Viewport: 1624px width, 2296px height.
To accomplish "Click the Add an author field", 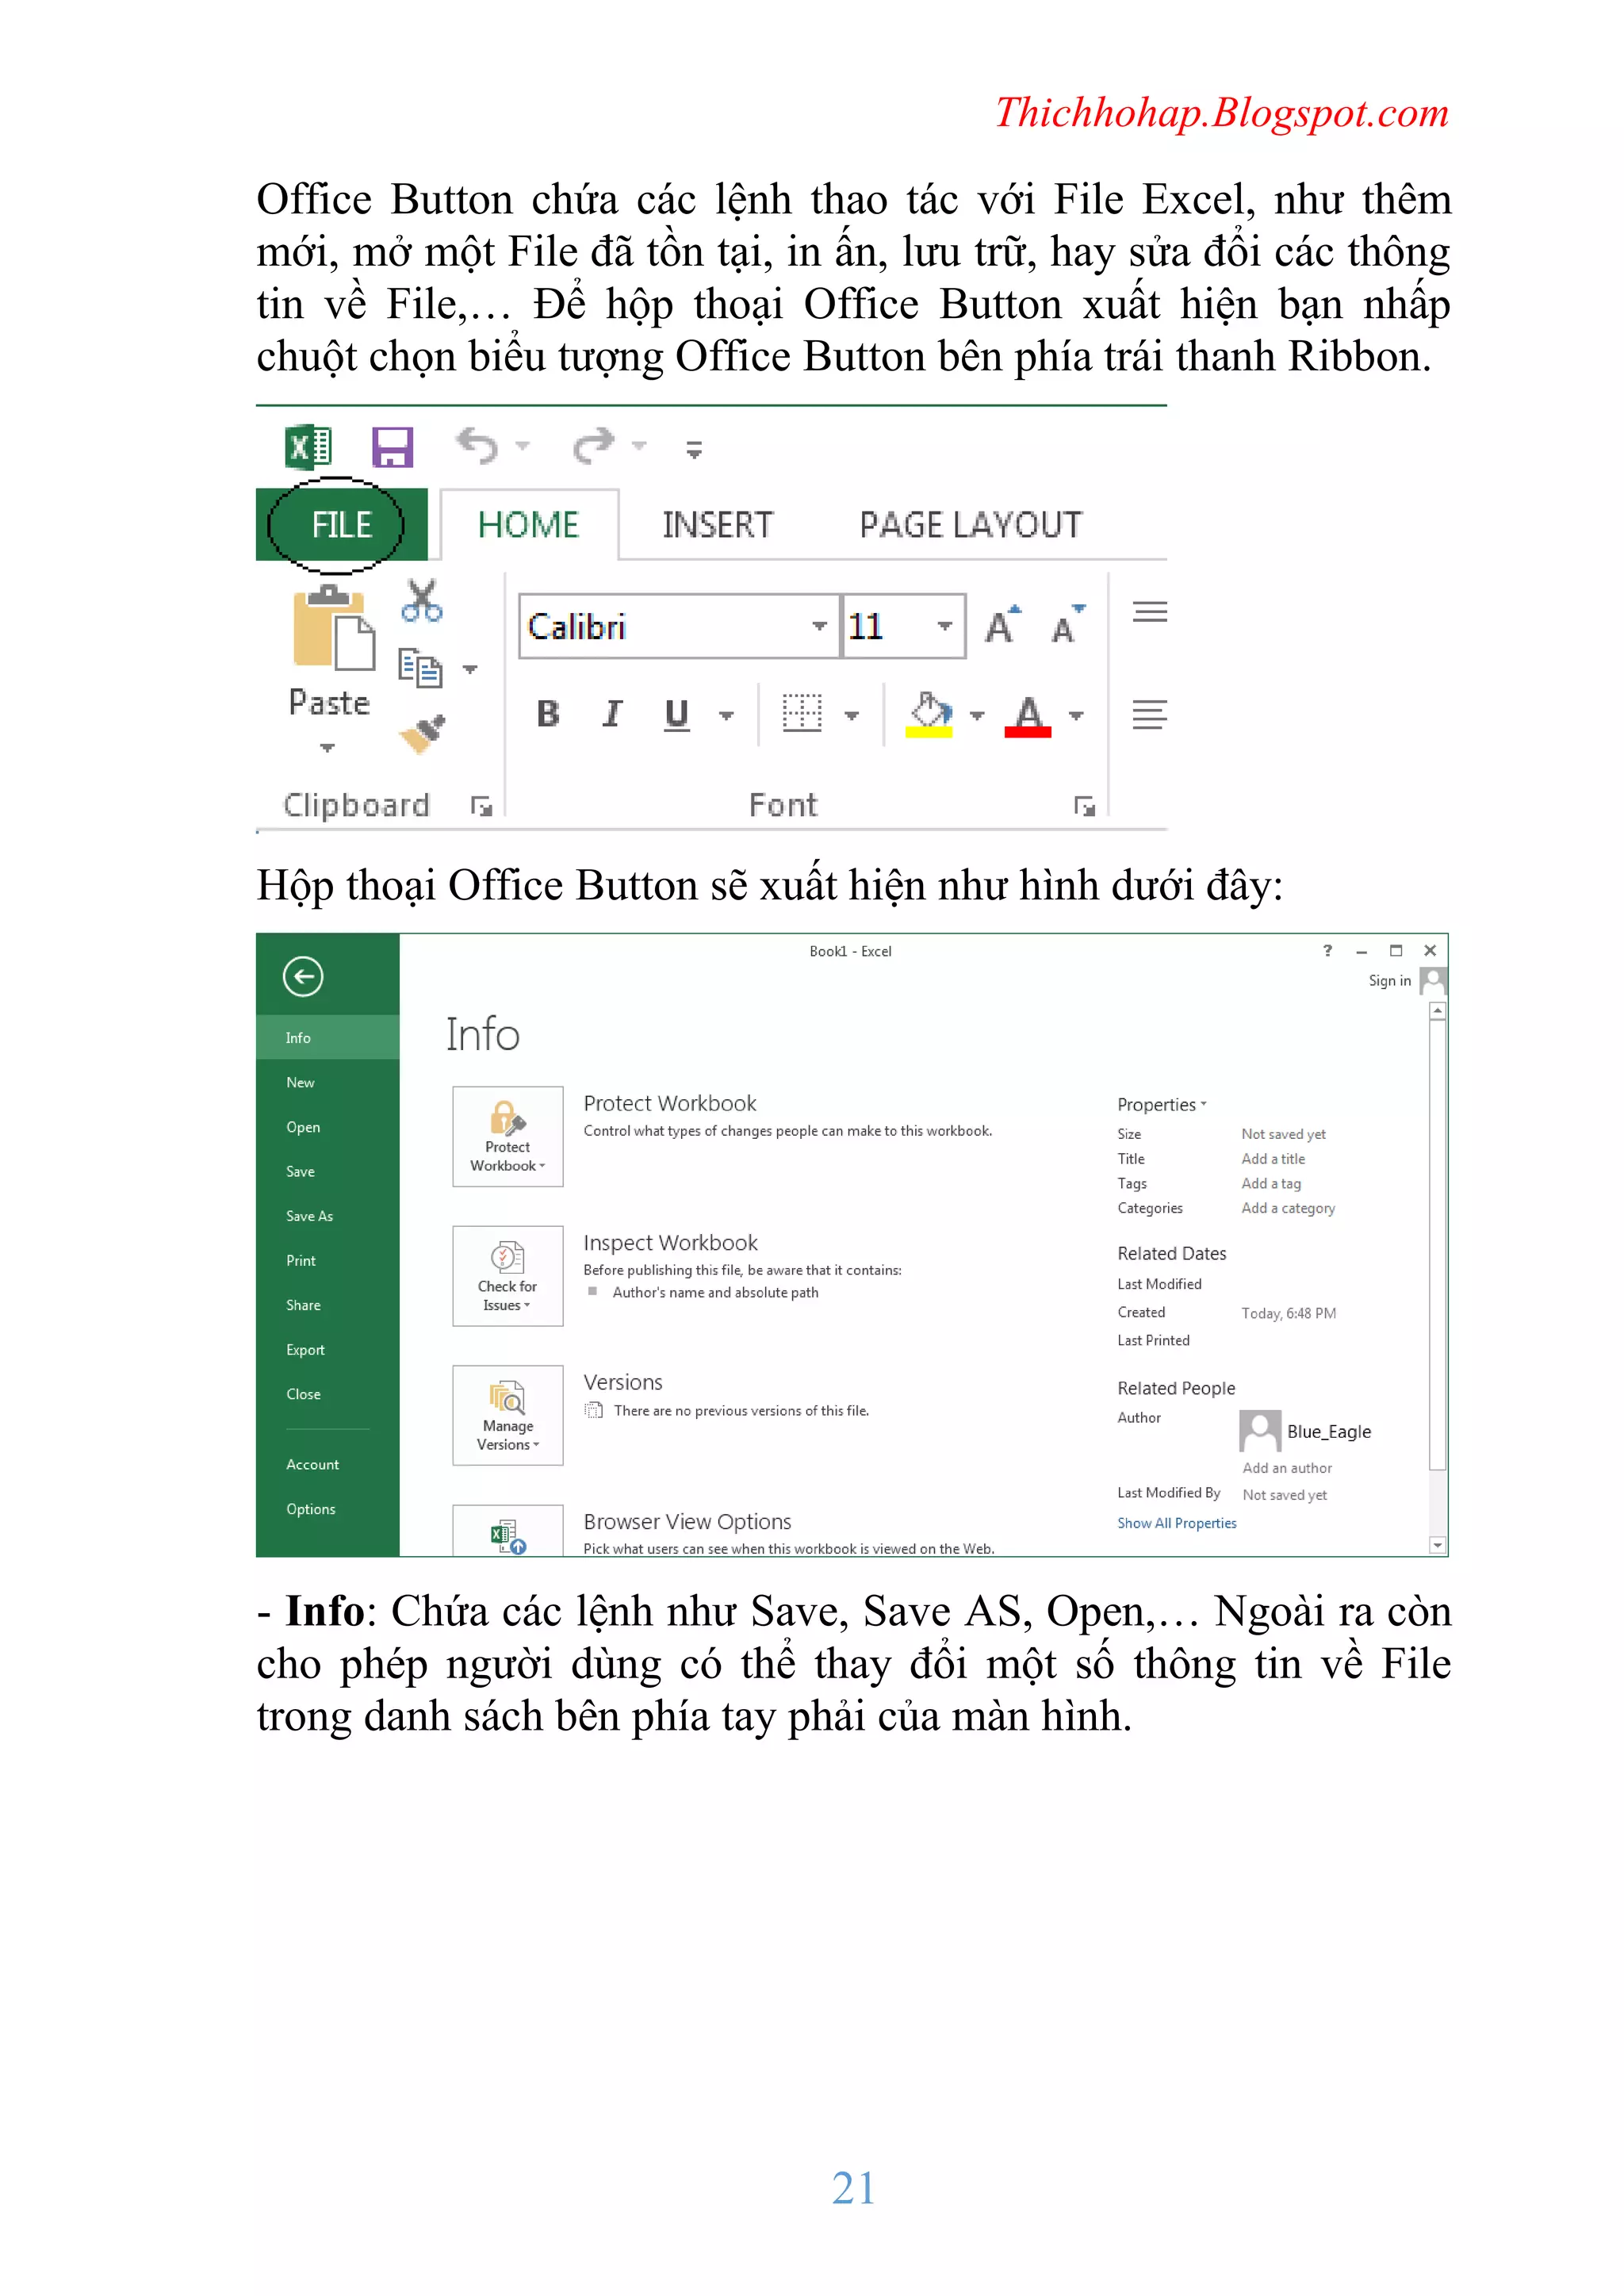I will pos(1287,1468).
